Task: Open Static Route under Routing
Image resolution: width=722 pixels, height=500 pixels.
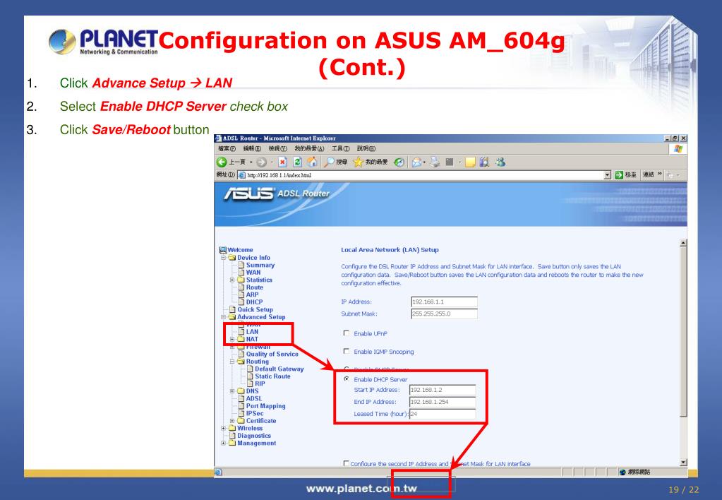Action: click(x=272, y=376)
